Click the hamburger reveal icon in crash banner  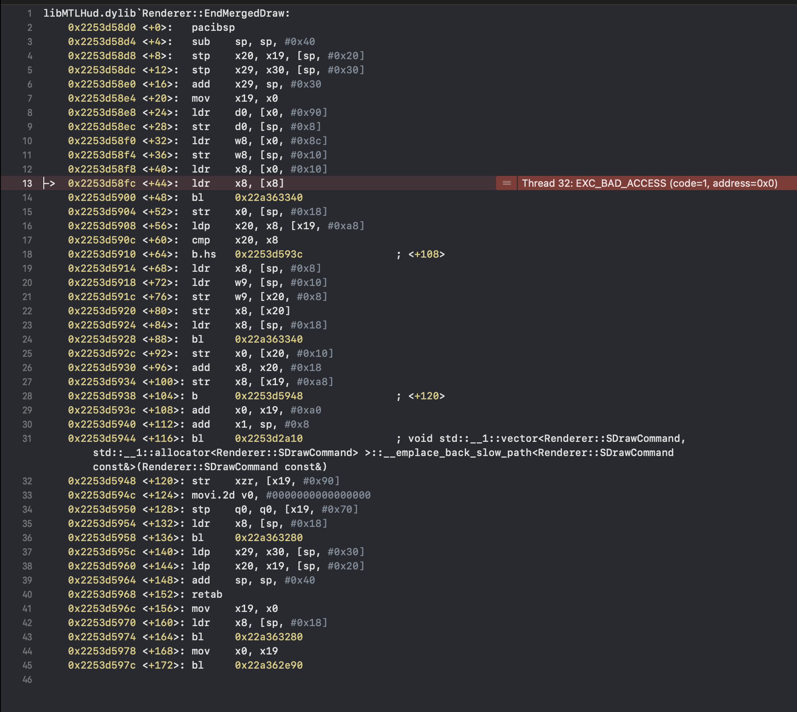pyautogui.click(x=506, y=183)
